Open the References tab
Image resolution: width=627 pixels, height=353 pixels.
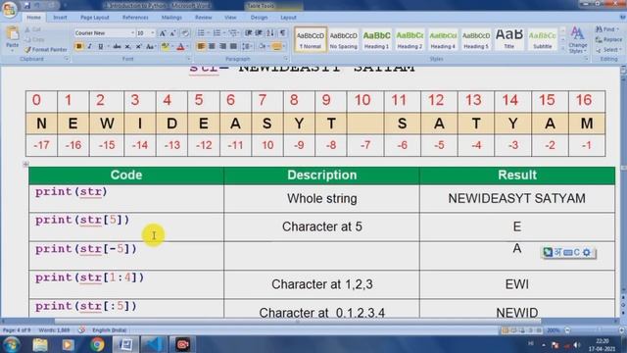point(135,18)
